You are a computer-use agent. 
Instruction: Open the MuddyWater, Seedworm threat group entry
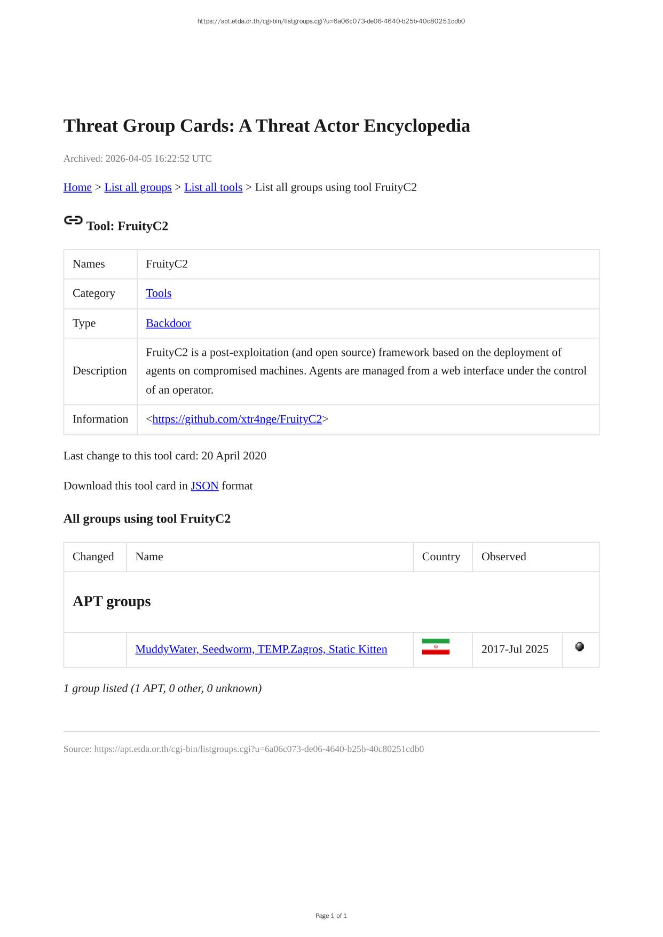[x=261, y=649]
